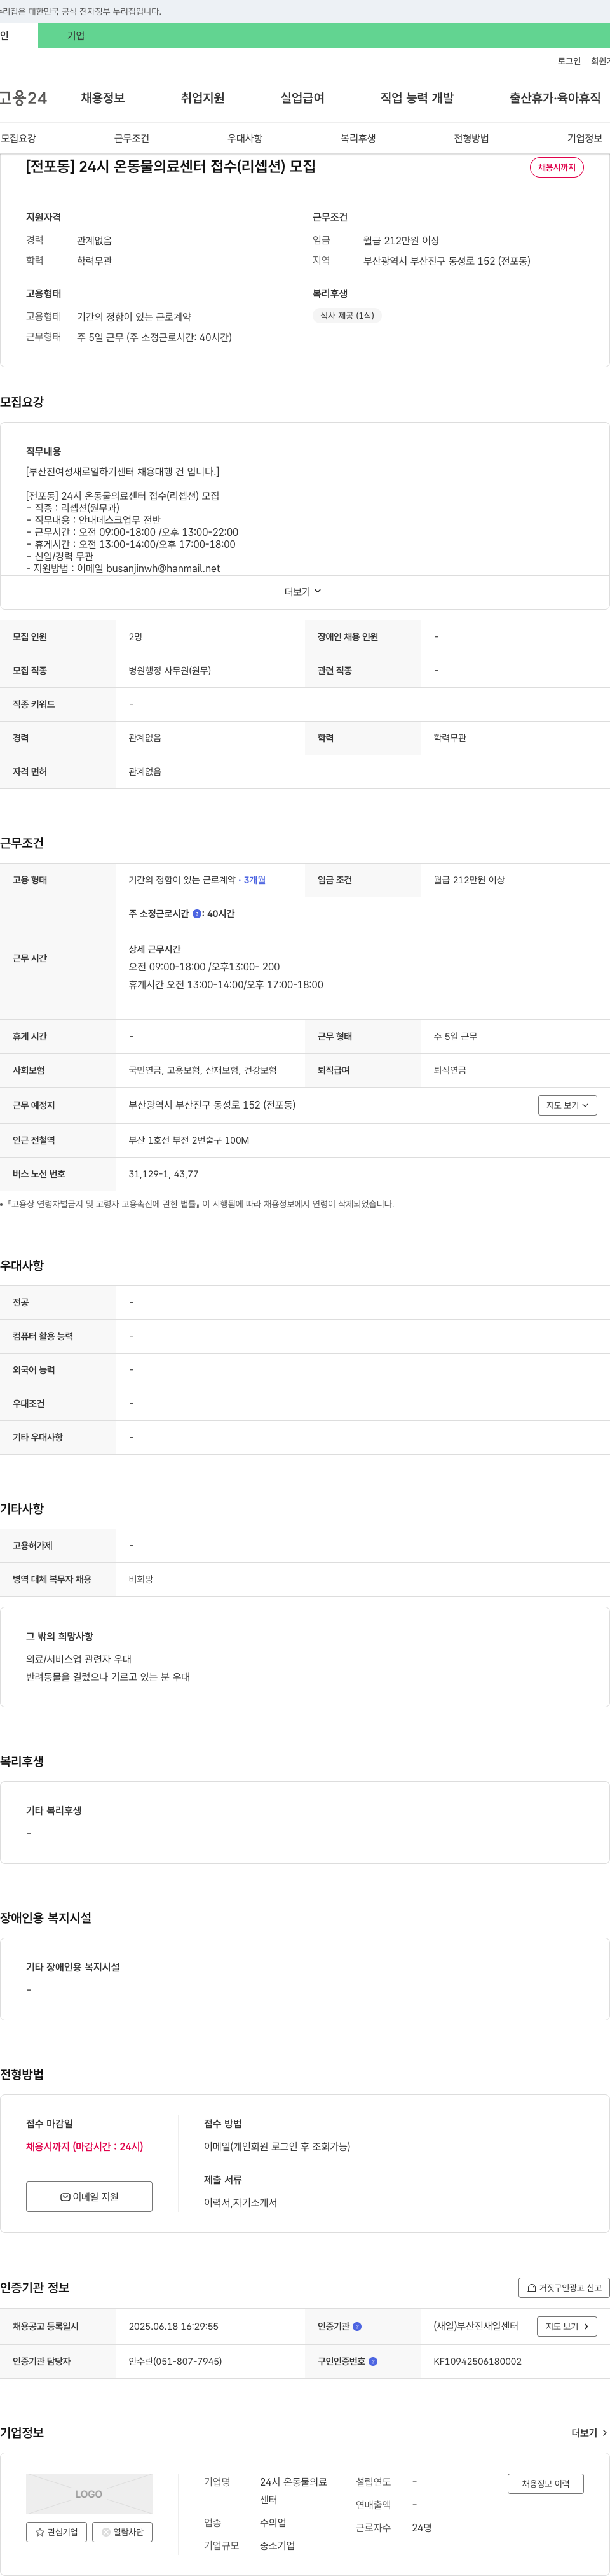Screen dimensions: 610x2576
Task: Expand the 지도 보기 map dropdown
Action: tap(568, 1105)
